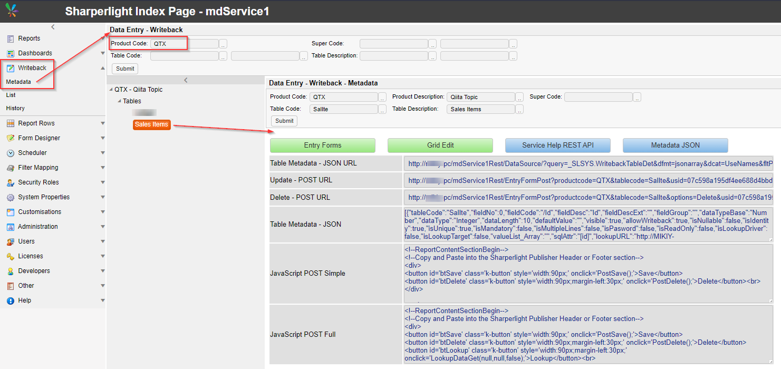Open the Writeback menu item
The image size is (781, 369).
point(32,68)
